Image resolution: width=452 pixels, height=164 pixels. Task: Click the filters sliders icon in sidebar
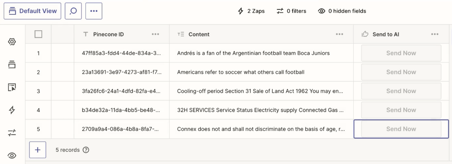(12, 133)
